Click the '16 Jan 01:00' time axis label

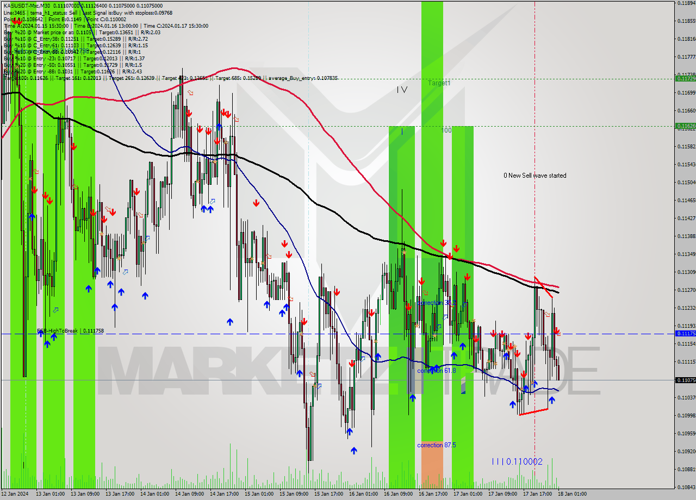click(x=363, y=494)
